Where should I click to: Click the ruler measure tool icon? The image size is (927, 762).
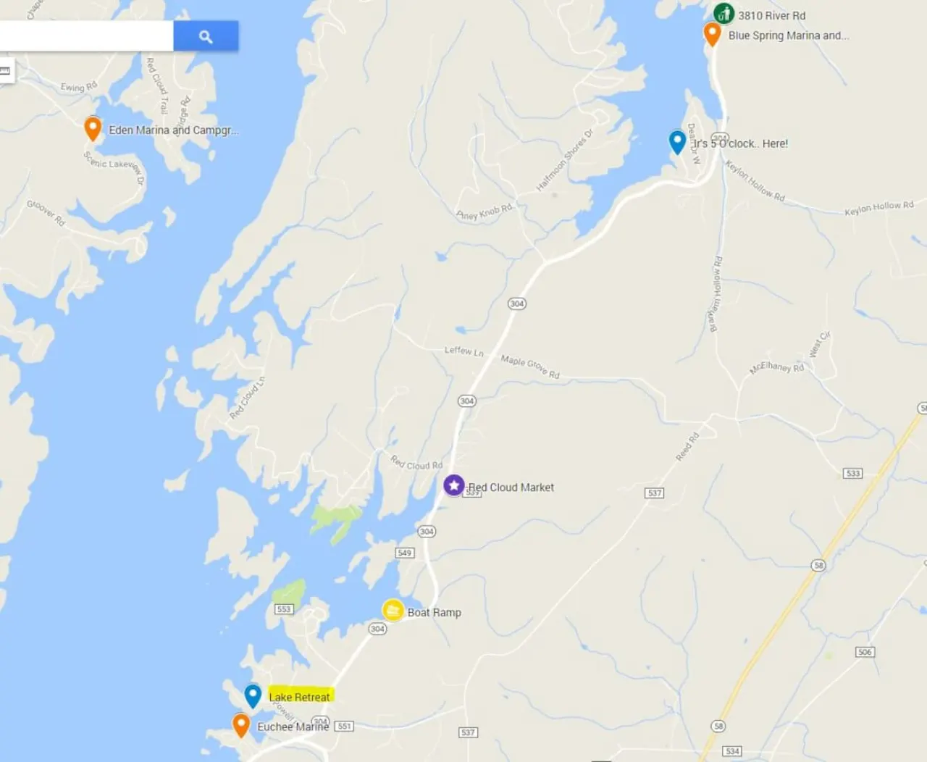point(5,70)
